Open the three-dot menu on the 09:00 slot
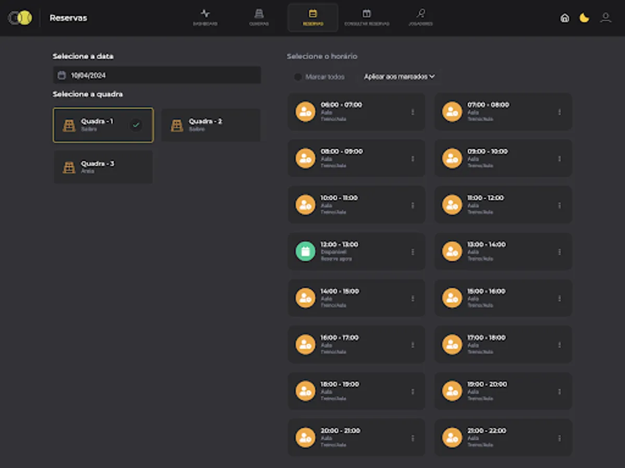Screen dimensions: 625x468 pyautogui.click(x=559, y=158)
